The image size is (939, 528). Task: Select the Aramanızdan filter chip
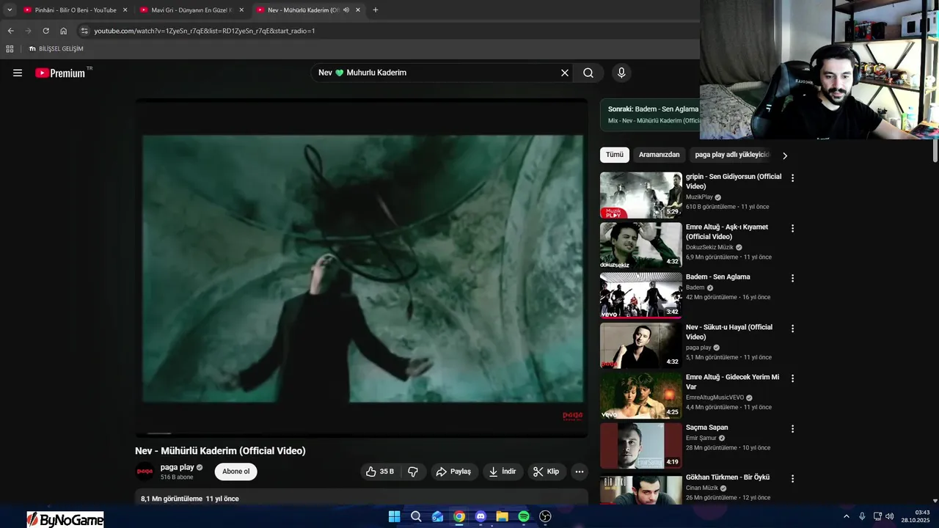pyautogui.click(x=659, y=155)
